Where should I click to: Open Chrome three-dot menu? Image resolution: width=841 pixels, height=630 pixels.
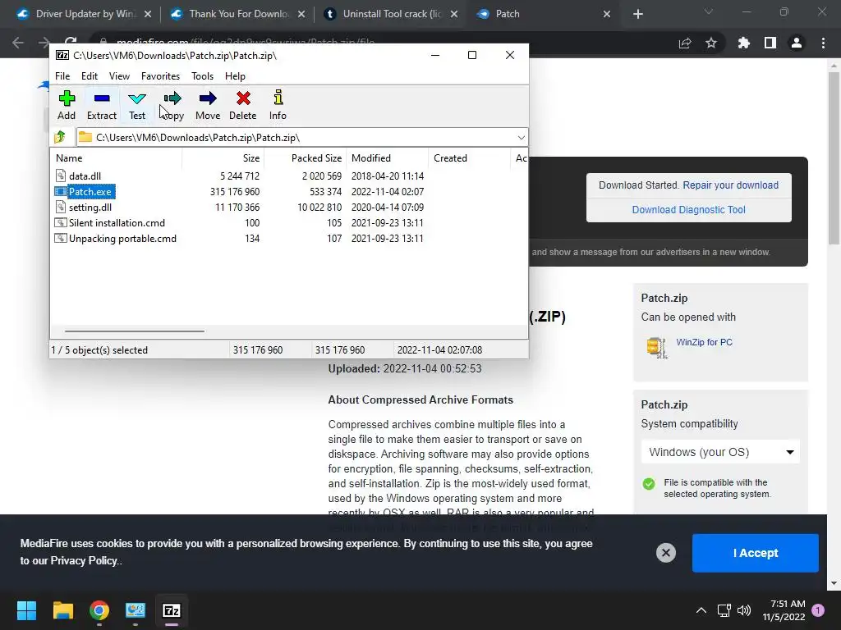823,43
